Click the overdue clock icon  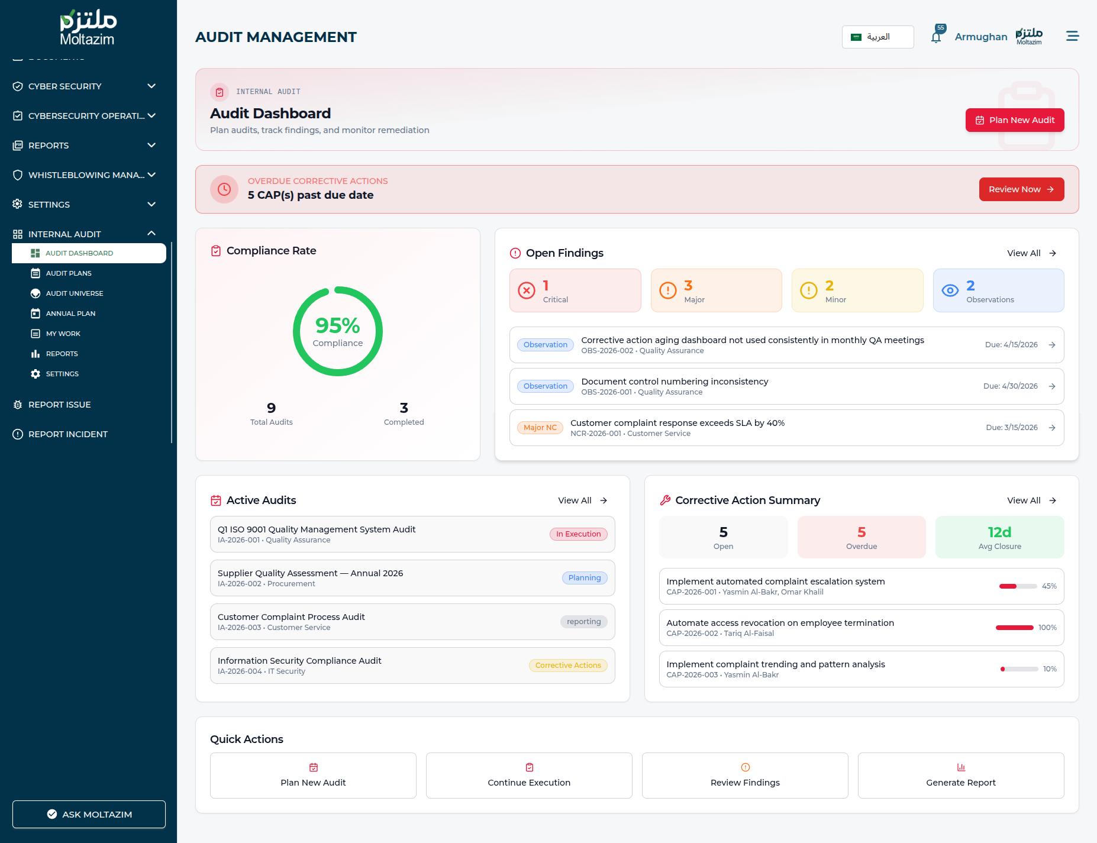click(x=224, y=189)
